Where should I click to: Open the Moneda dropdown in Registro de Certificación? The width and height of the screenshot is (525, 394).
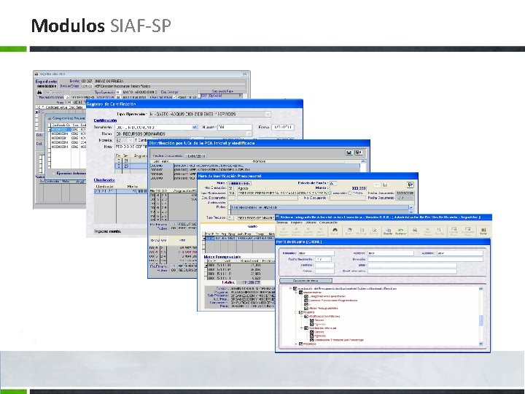pyautogui.click(x=131, y=140)
